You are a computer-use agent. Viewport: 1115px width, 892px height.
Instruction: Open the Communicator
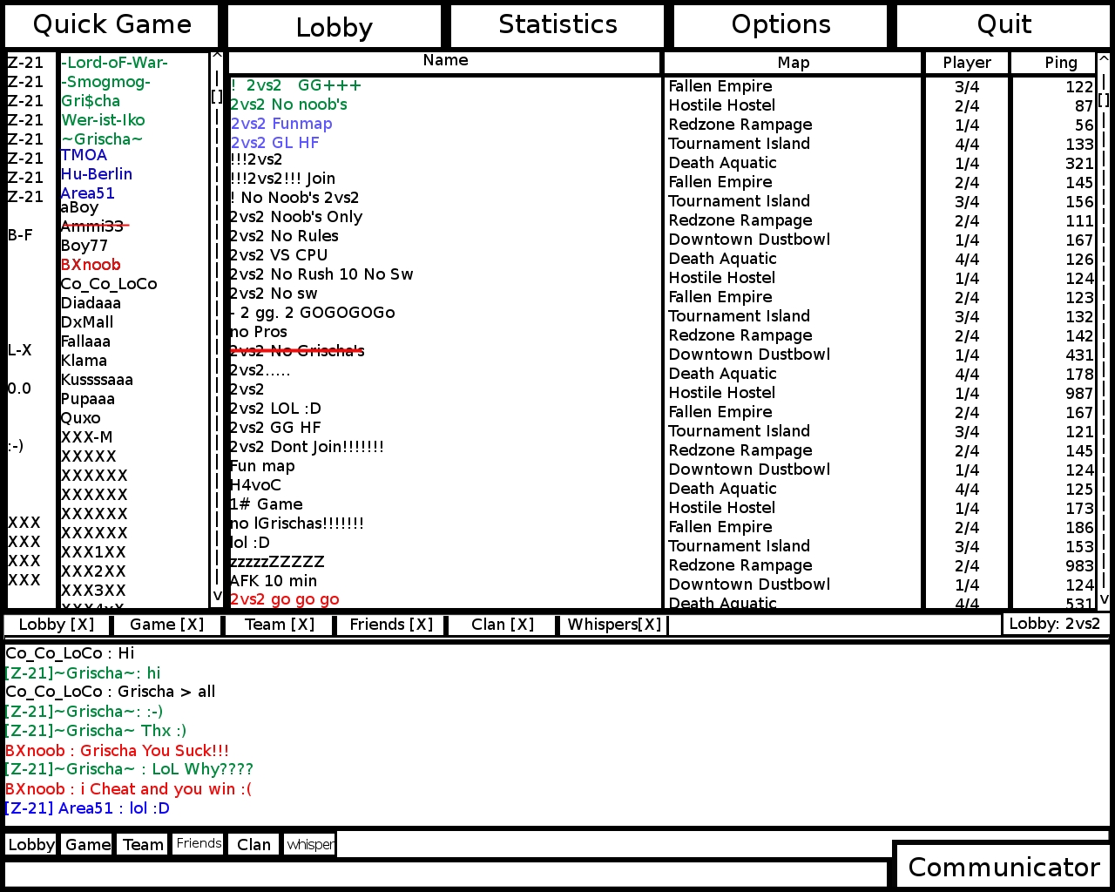[1003, 867]
